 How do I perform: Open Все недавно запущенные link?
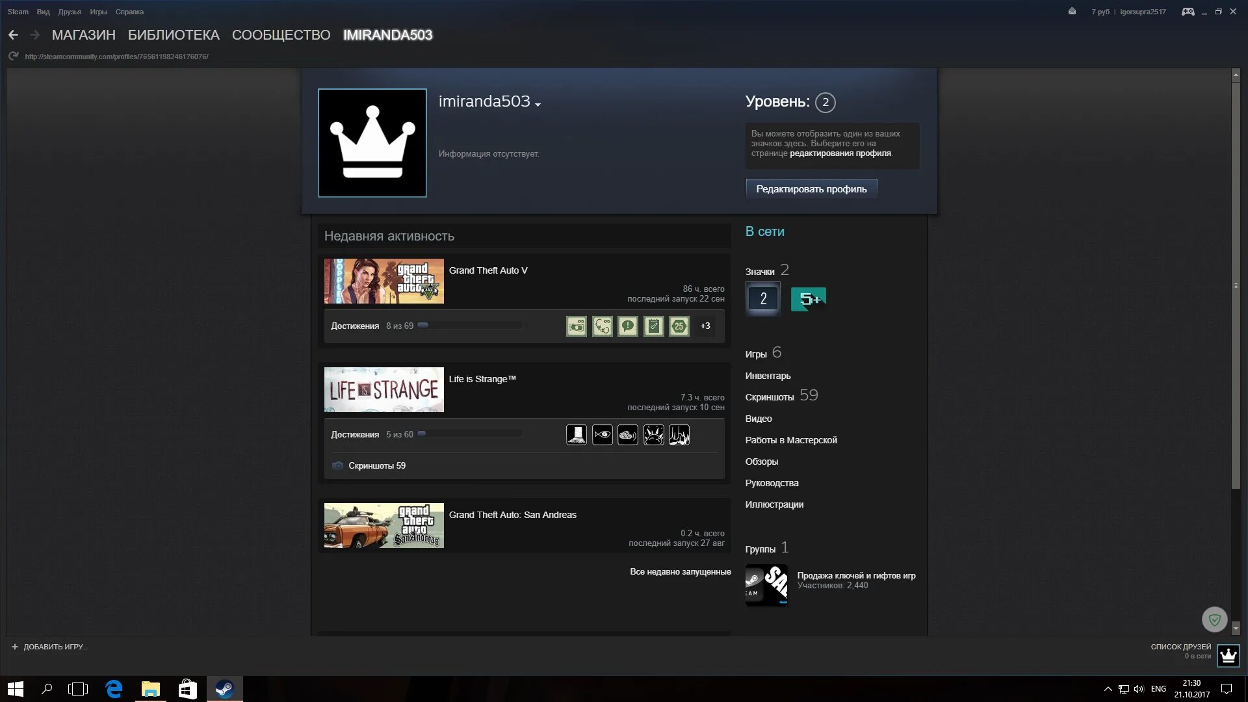680,572
